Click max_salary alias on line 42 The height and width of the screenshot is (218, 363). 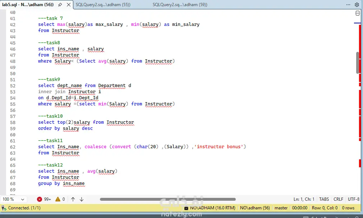tap(109, 24)
